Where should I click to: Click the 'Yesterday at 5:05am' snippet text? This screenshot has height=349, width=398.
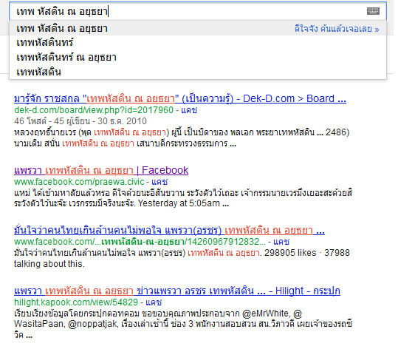pos(179,203)
